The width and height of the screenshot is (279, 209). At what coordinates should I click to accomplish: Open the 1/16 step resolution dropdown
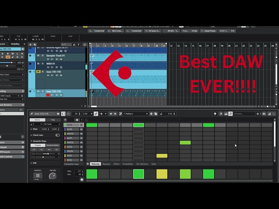coord(88,114)
